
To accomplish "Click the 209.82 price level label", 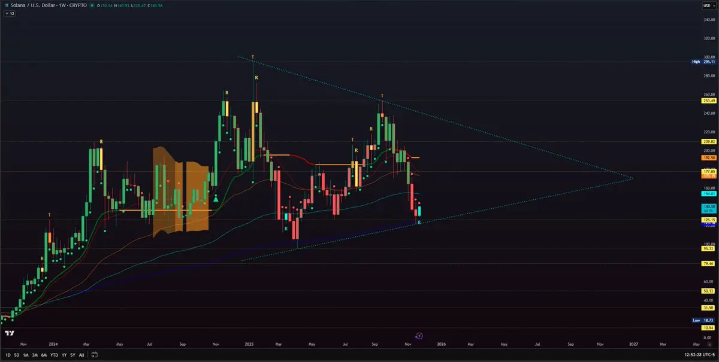I will click(x=709, y=141).
